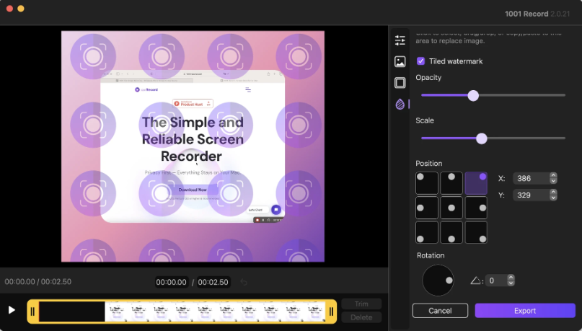
Task: Set watermark position to middle-left
Action: tap(427, 208)
